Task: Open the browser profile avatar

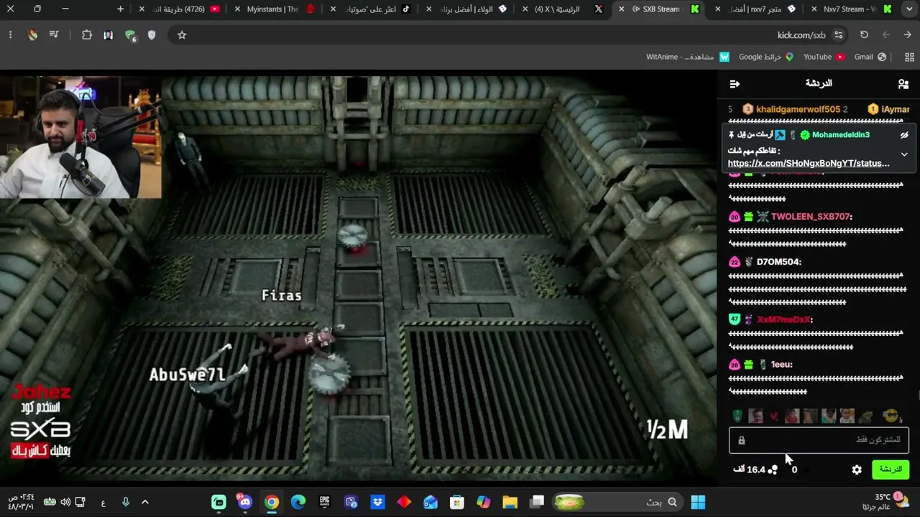Action: click(32, 35)
